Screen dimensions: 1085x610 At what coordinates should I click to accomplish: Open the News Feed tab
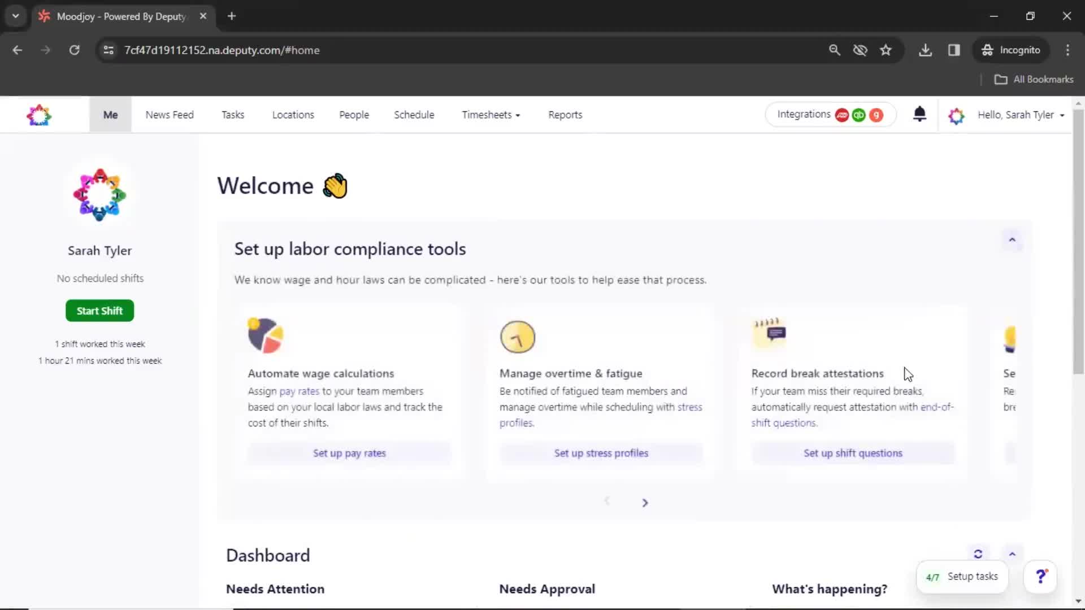(170, 115)
